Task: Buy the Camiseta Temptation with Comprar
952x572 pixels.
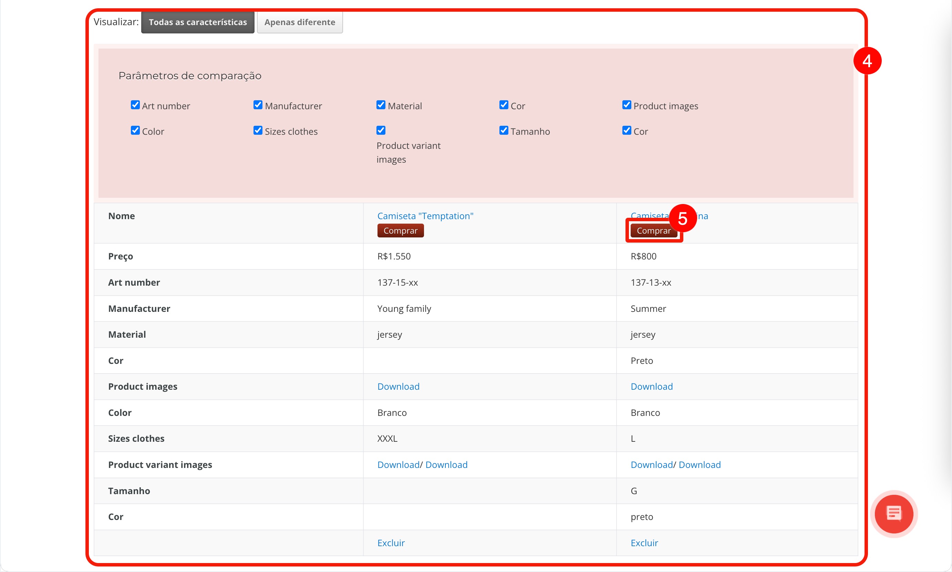Action: 400,231
